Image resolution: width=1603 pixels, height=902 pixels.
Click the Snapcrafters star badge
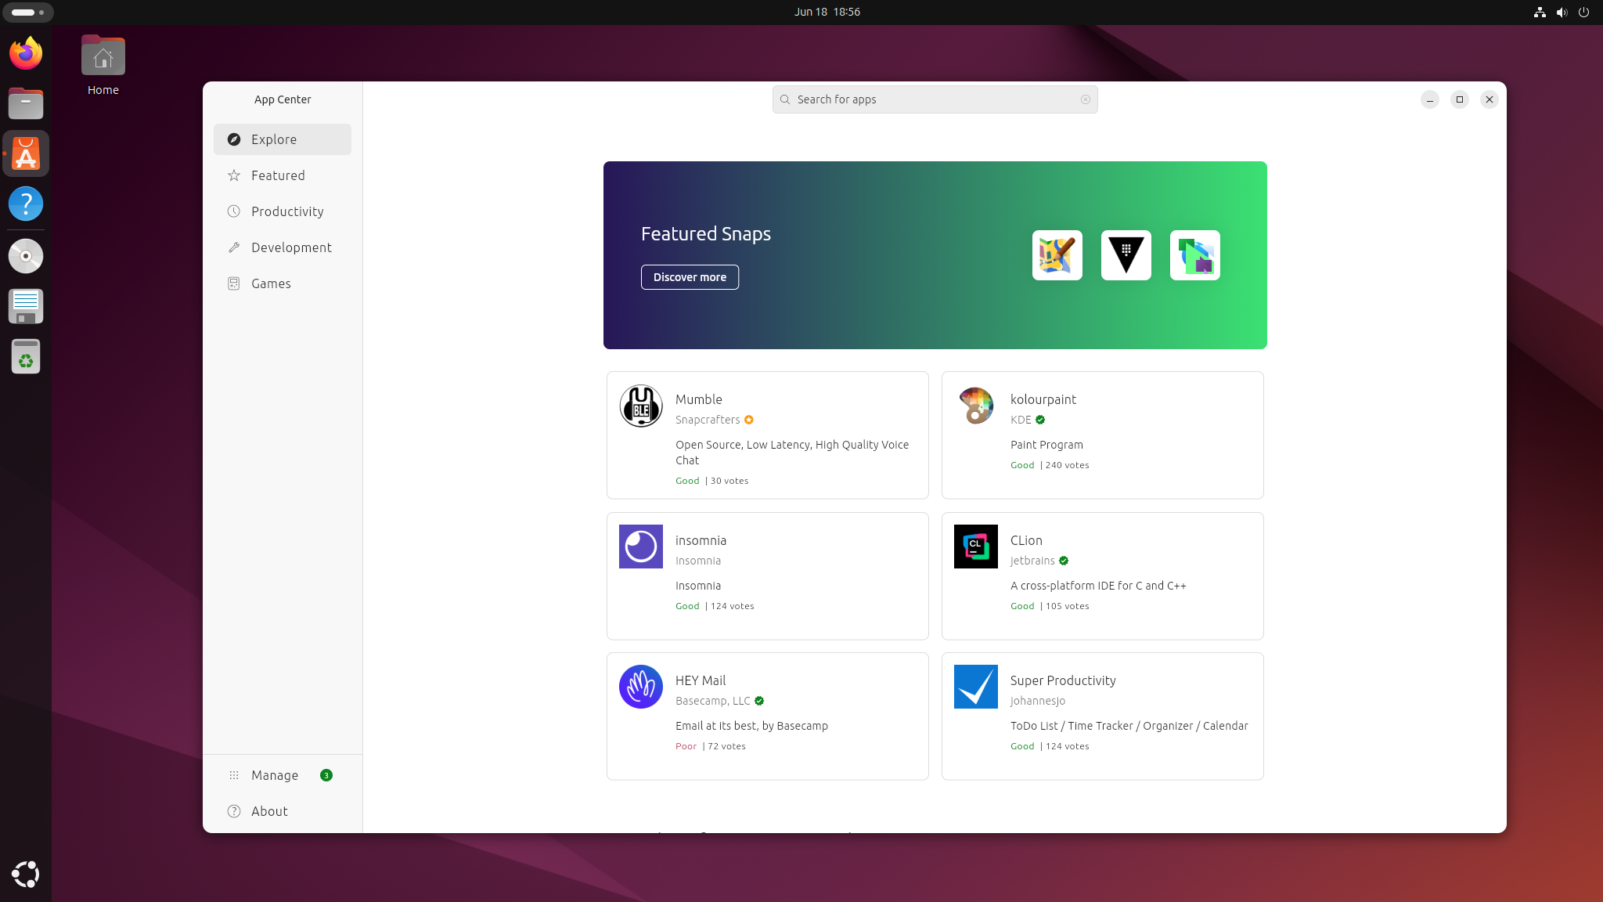[748, 420]
